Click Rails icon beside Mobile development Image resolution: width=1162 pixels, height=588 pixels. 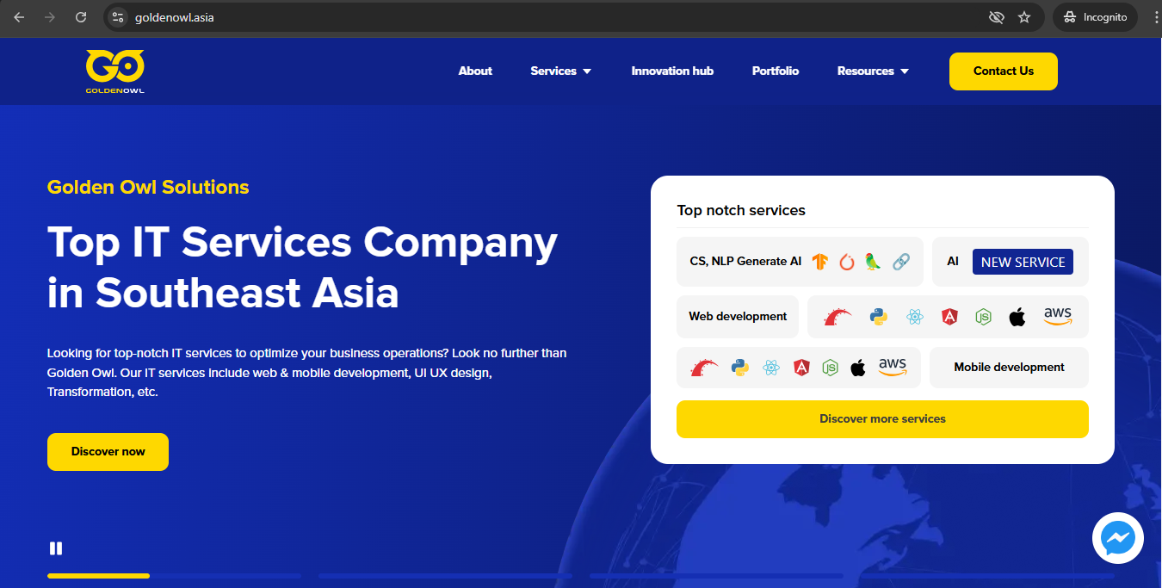coord(704,368)
